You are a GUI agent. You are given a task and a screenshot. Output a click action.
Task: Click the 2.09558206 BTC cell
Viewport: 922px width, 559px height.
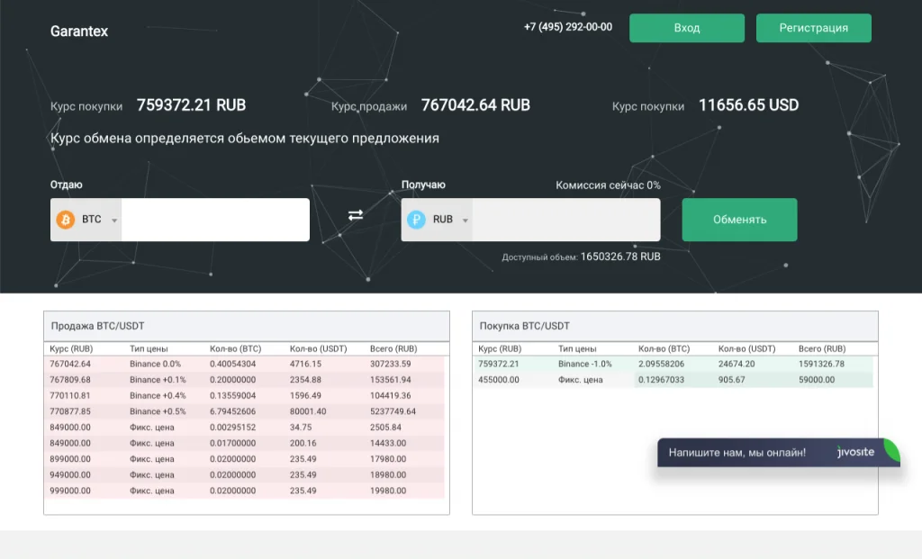point(662,364)
